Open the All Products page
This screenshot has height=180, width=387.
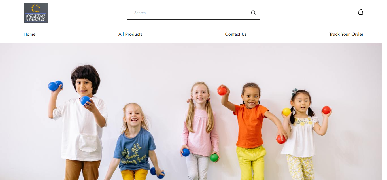(x=130, y=34)
